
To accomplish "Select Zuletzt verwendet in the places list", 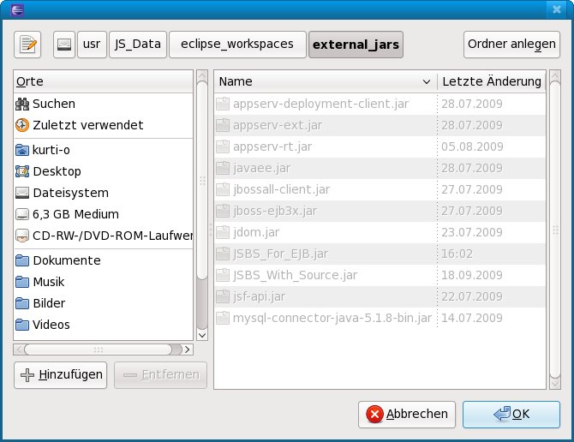I will point(87,125).
